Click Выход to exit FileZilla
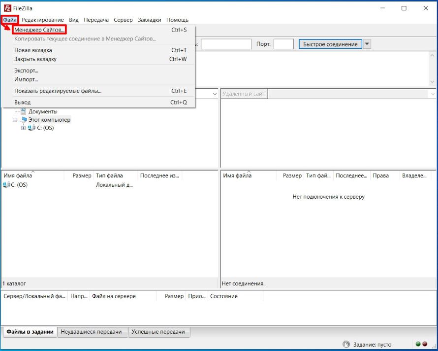 (x=22, y=102)
